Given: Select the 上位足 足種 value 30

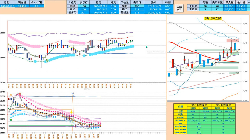Looking at the screenshot, I should [x=205, y=6].
